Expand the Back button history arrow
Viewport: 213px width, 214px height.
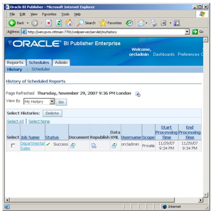click(28, 23)
